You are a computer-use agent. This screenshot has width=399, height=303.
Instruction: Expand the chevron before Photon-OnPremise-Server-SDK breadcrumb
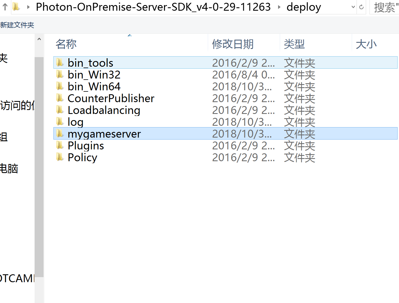(x=28, y=7)
